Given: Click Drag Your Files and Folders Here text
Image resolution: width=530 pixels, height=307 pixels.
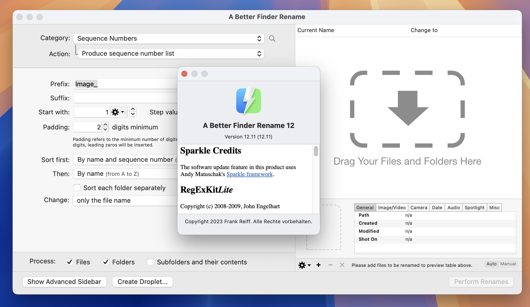Looking at the screenshot, I should coord(407,161).
